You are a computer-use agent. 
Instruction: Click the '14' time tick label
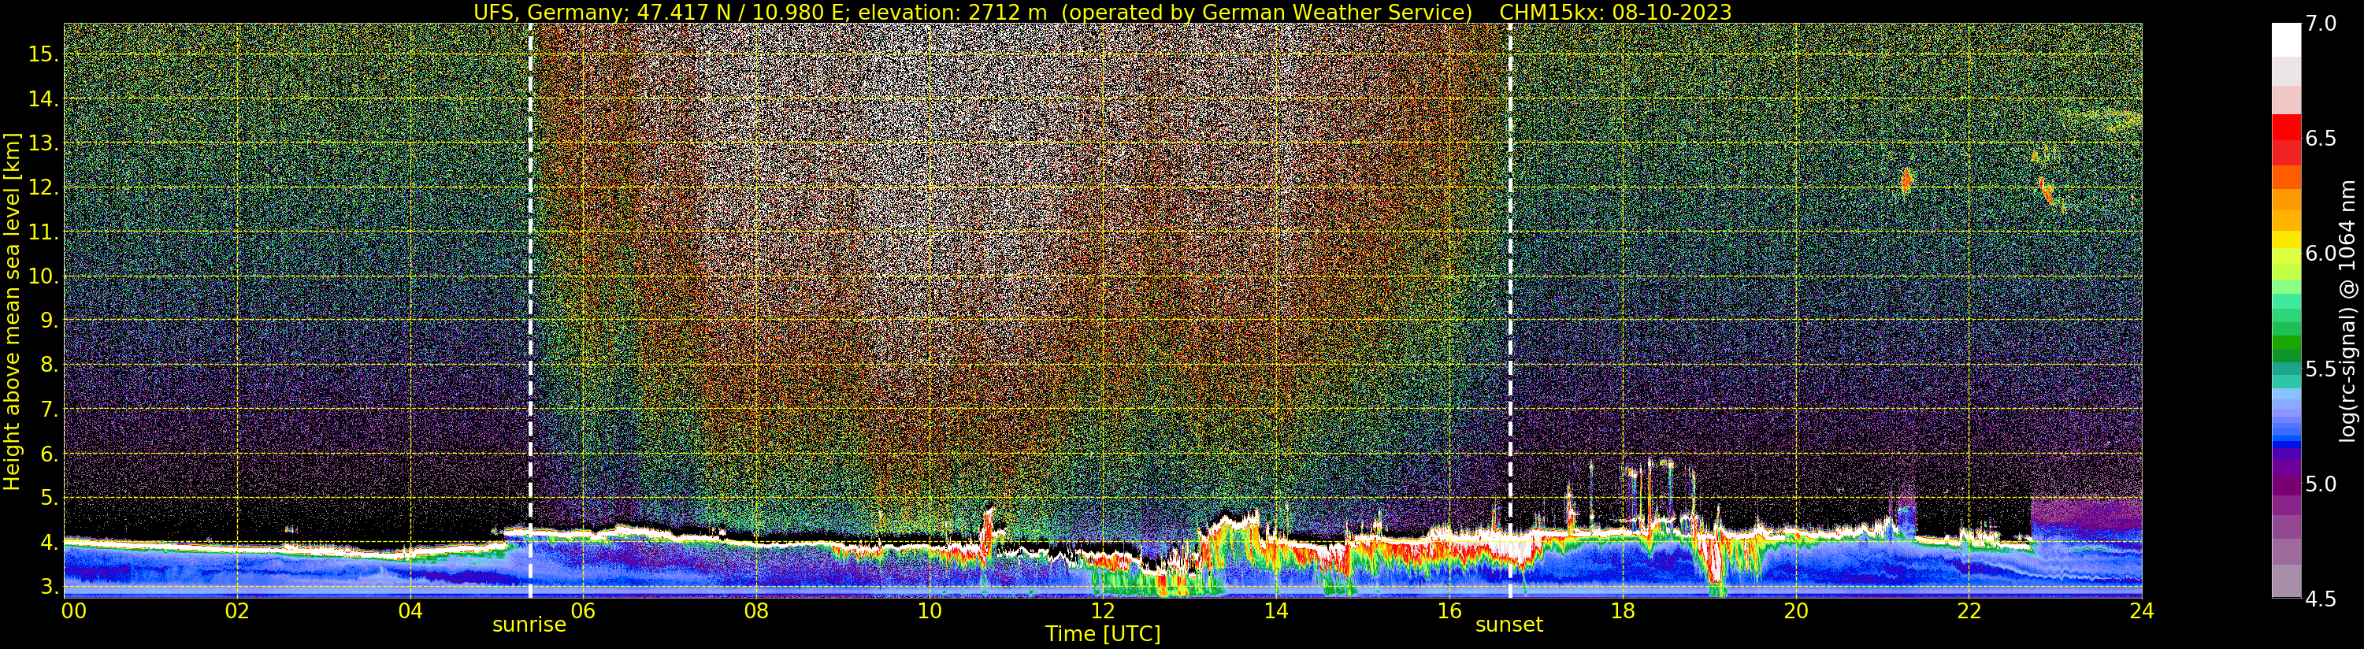click(x=1276, y=610)
